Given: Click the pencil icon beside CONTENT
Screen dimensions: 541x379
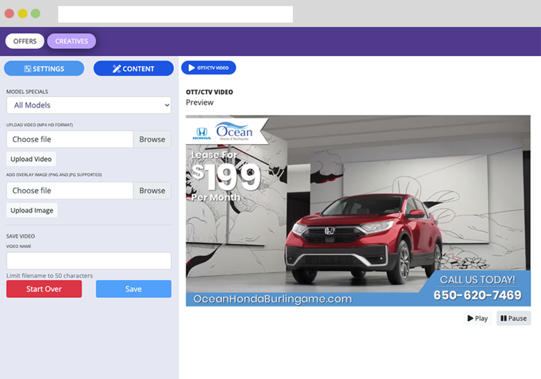Looking at the screenshot, I should tap(117, 69).
